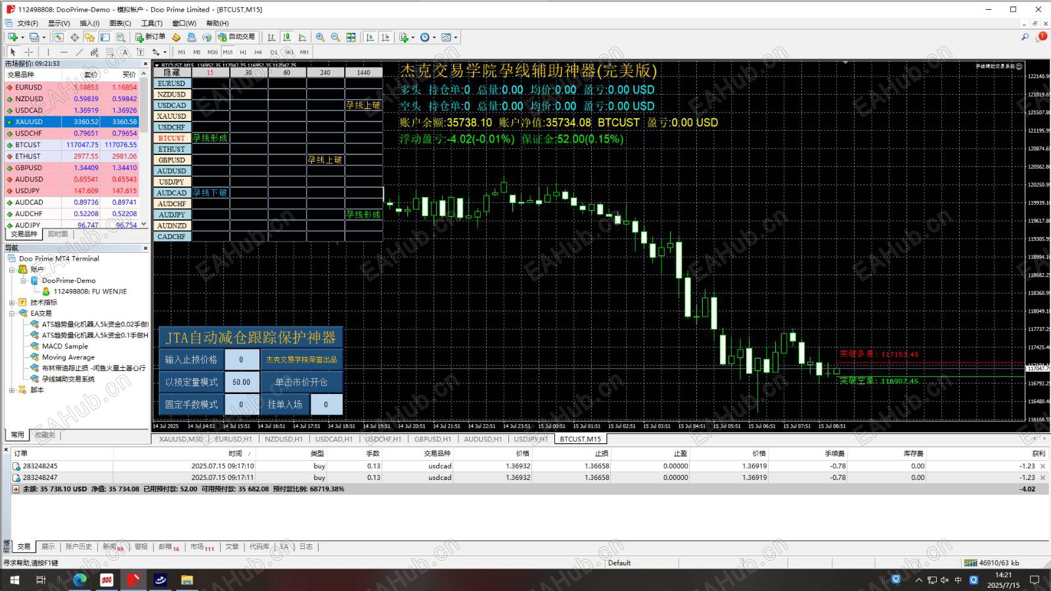Open the Strategy Tester toolbar icon

point(120,37)
